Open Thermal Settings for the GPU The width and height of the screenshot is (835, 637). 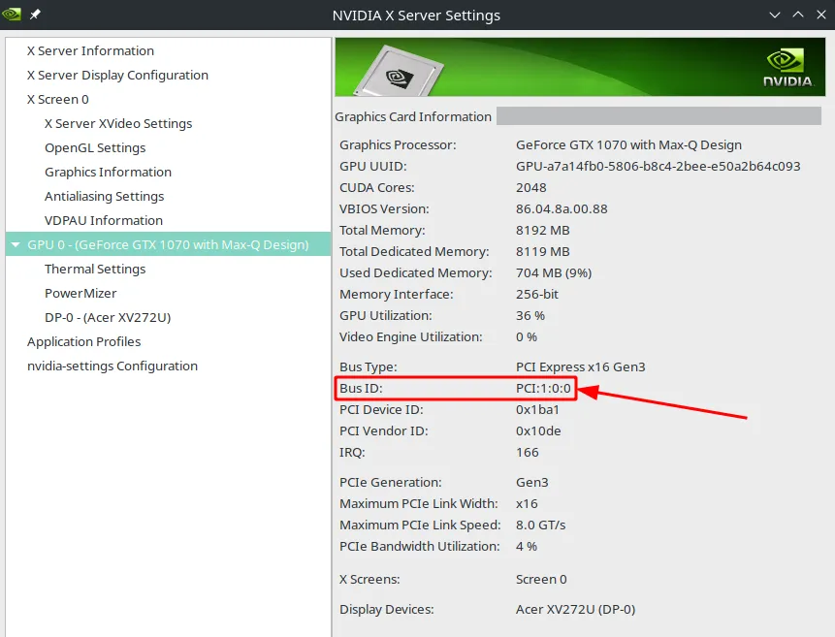pyautogui.click(x=95, y=269)
